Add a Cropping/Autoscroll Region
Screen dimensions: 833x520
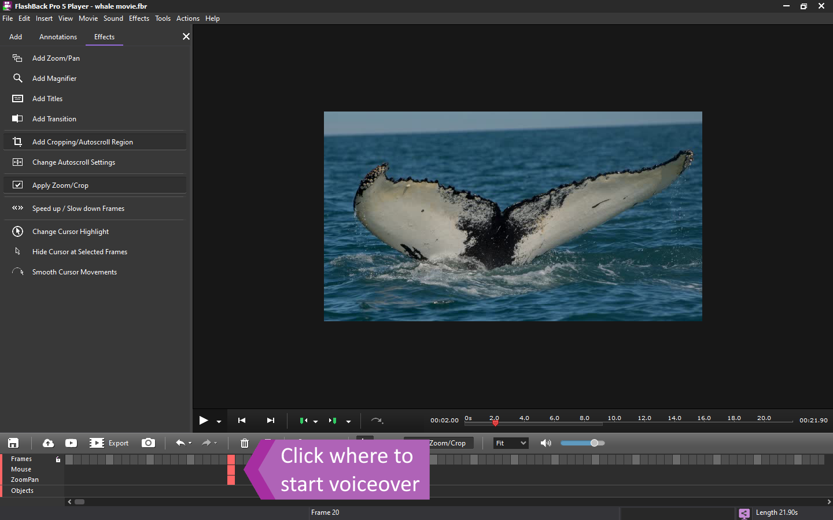(95, 142)
